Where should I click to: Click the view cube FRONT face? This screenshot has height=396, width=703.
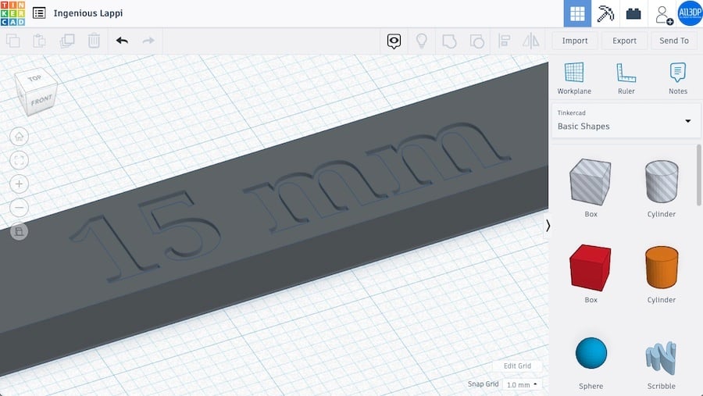[x=41, y=101]
